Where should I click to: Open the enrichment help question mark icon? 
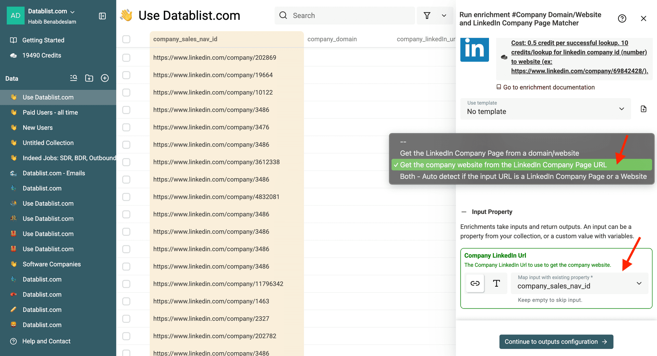[x=622, y=18]
